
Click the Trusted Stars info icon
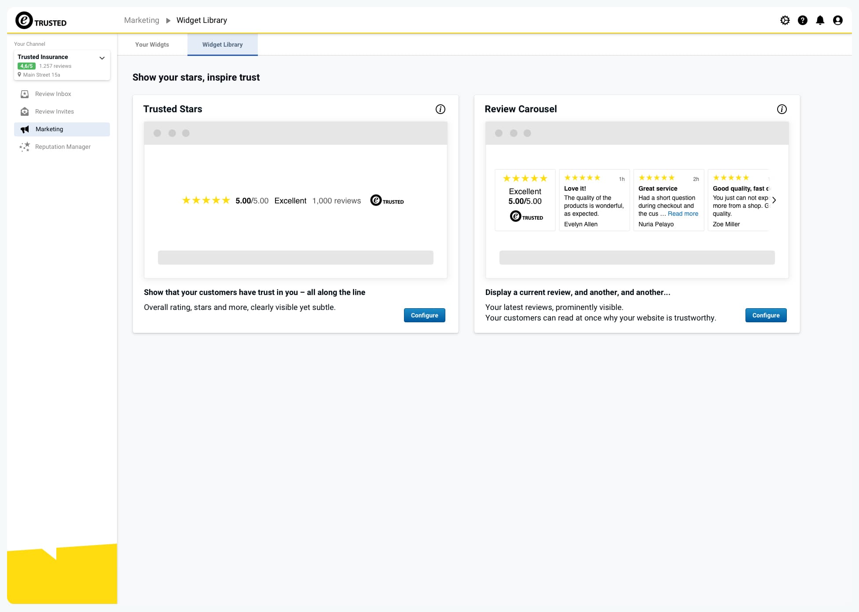440,109
